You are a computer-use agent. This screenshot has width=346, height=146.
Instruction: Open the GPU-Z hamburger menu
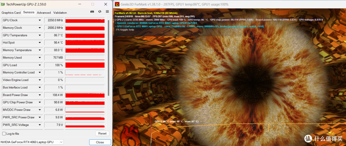click(107, 12)
